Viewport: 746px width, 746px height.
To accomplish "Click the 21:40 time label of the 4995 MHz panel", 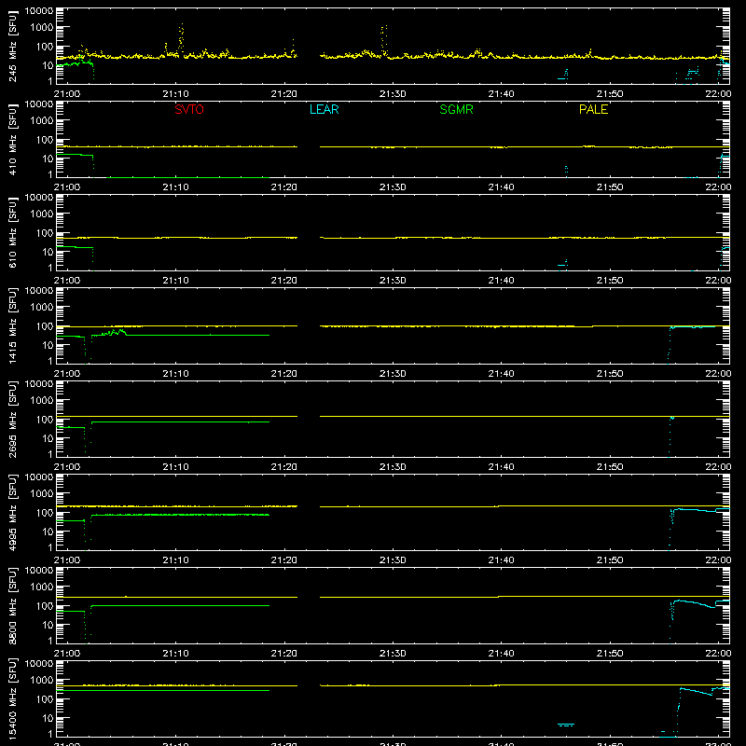I will click(x=501, y=560).
